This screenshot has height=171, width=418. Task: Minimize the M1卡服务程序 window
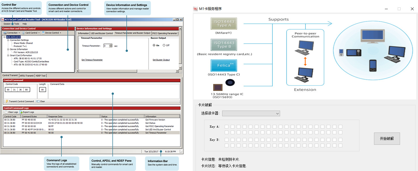(x=386, y=9)
